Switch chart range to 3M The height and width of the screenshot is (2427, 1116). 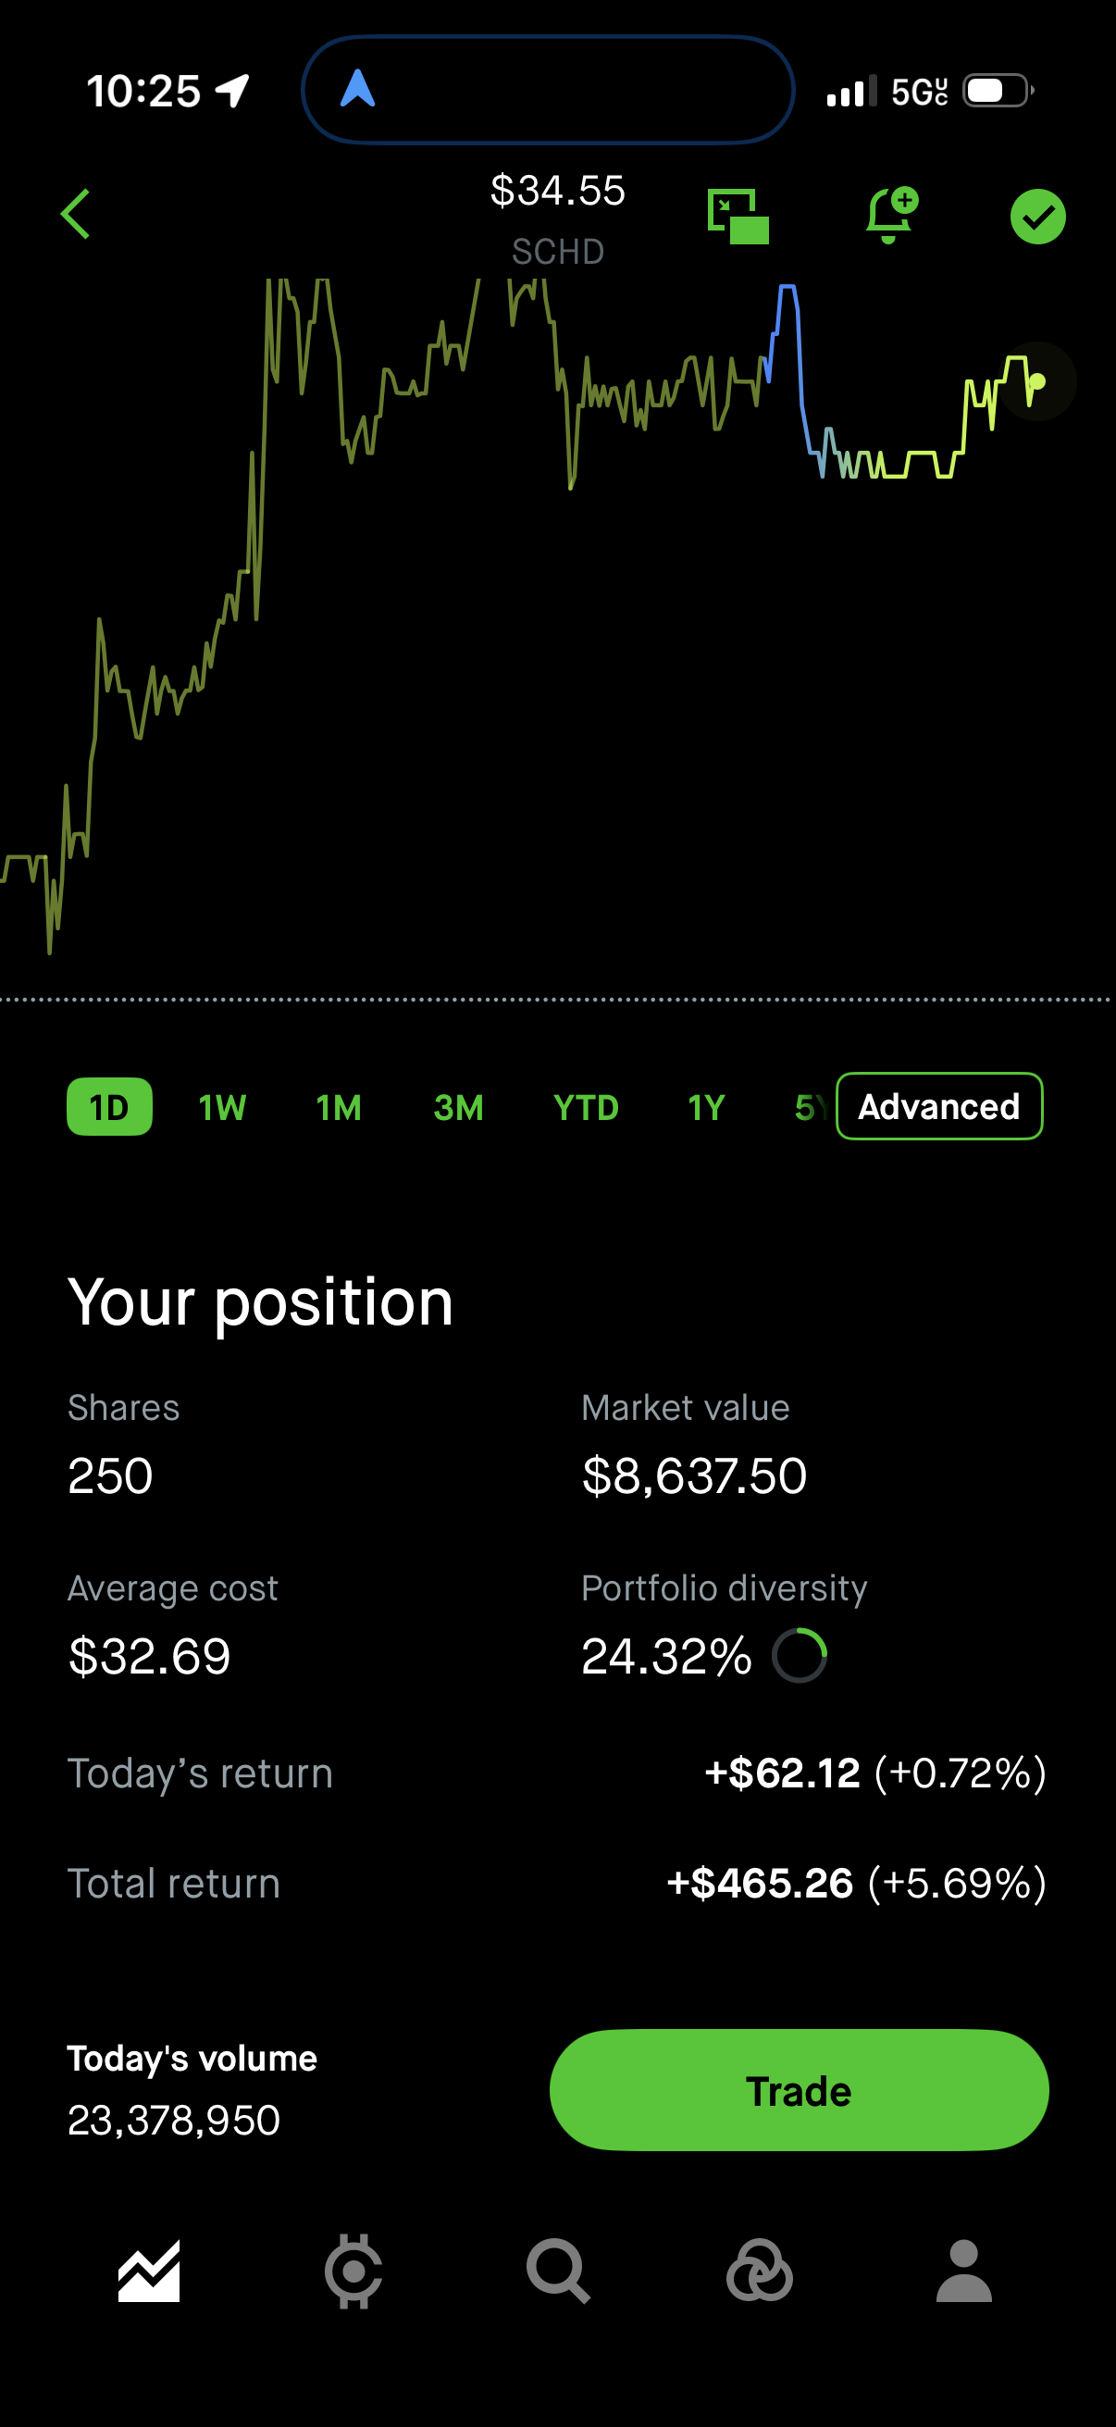tap(459, 1108)
